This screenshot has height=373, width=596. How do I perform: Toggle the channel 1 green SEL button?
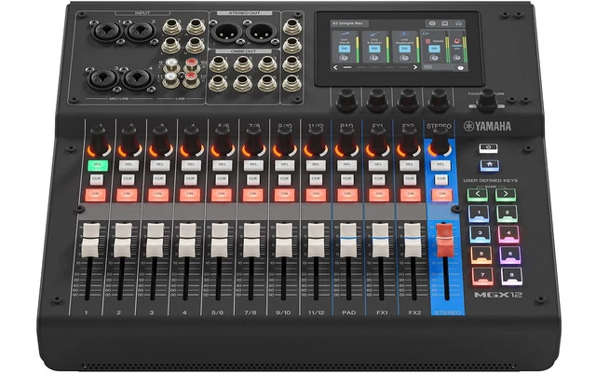pyautogui.click(x=98, y=165)
